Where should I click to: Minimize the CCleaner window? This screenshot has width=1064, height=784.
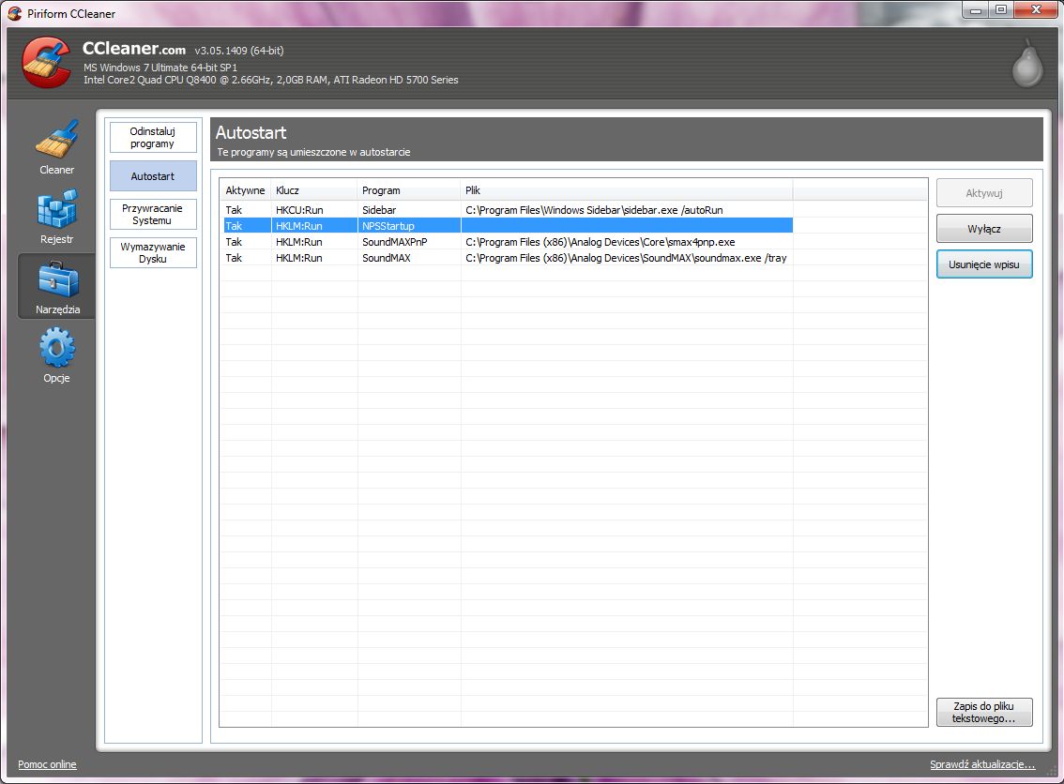(x=977, y=9)
